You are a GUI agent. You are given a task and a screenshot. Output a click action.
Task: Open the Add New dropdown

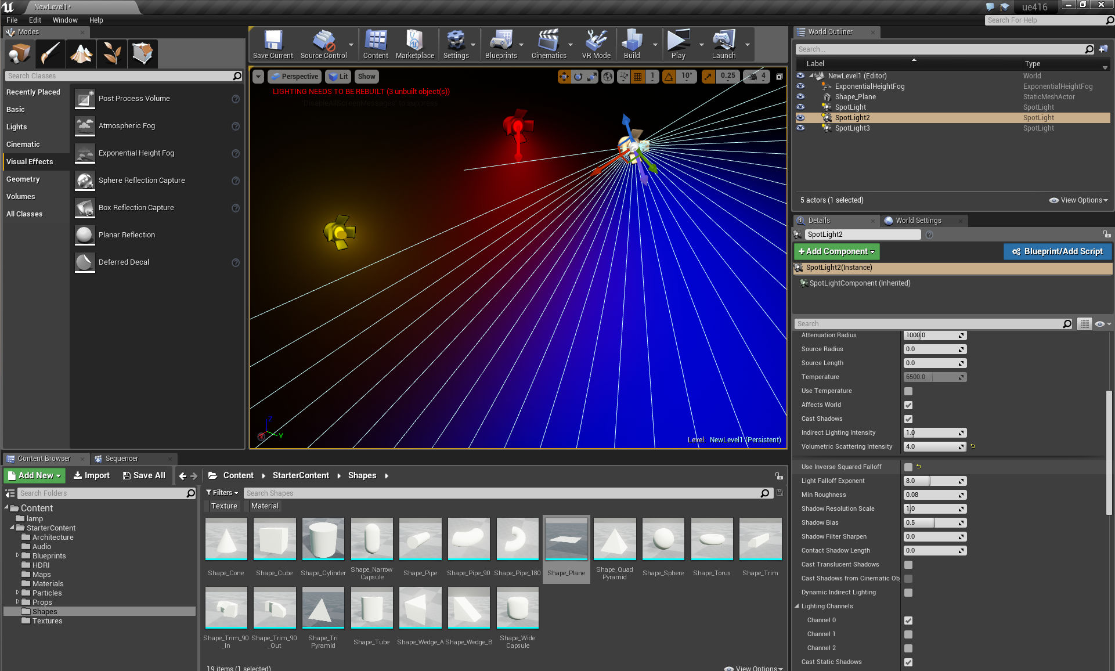(35, 475)
